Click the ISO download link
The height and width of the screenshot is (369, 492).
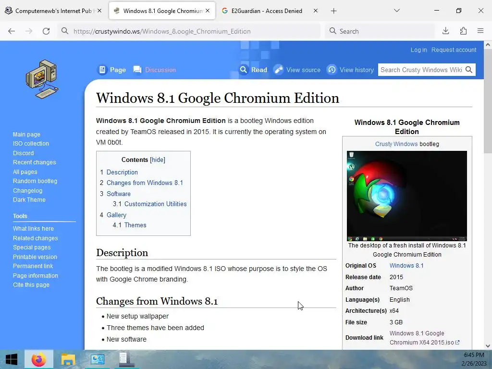[x=424, y=338]
